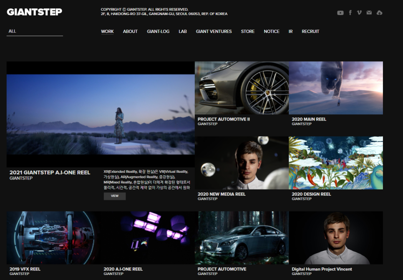Open the NOTICE menu item
The height and width of the screenshot is (280, 403).
point(272,31)
